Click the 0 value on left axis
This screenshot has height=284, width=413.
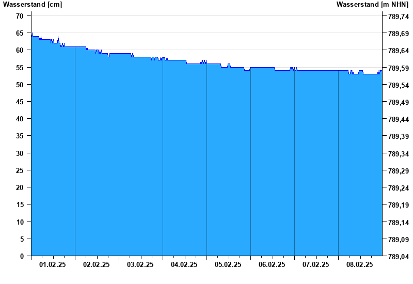click(22, 256)
